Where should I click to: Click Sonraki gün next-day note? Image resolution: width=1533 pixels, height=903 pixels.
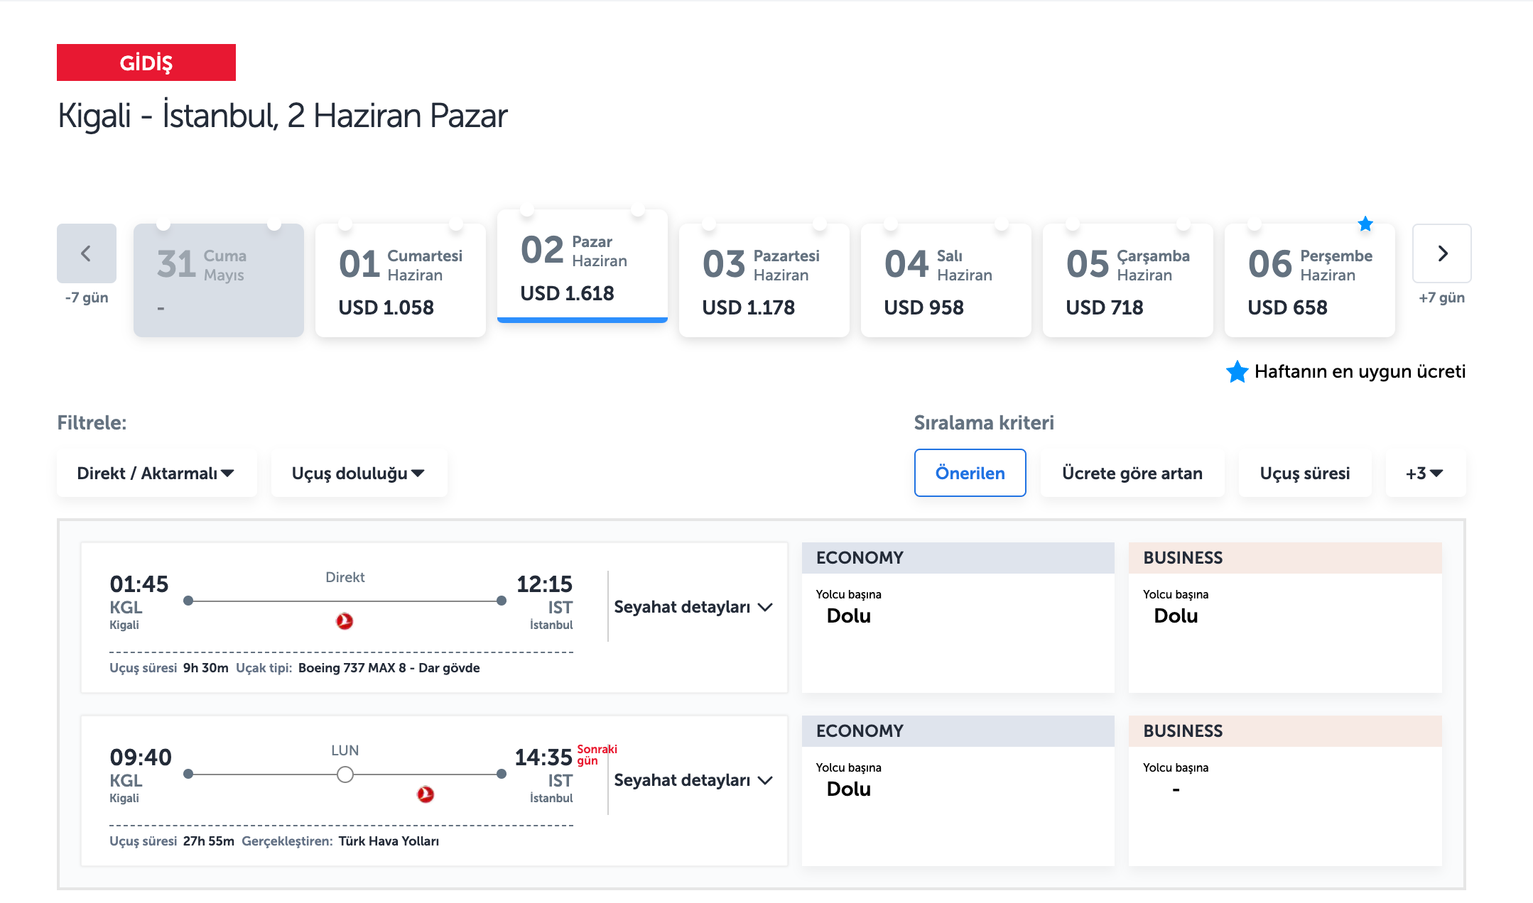[597, 755]
